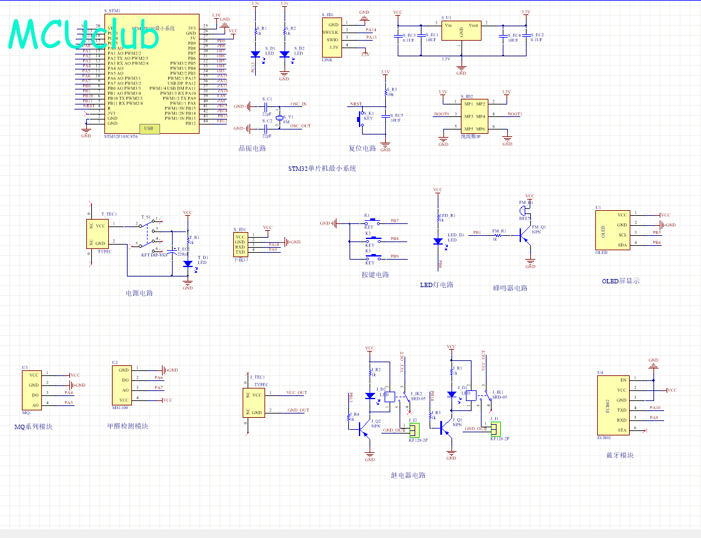Click the USB block on the STM32 chip
Image resolution: width=701 pixels, height=538 pixels.
tap(149, 128)
